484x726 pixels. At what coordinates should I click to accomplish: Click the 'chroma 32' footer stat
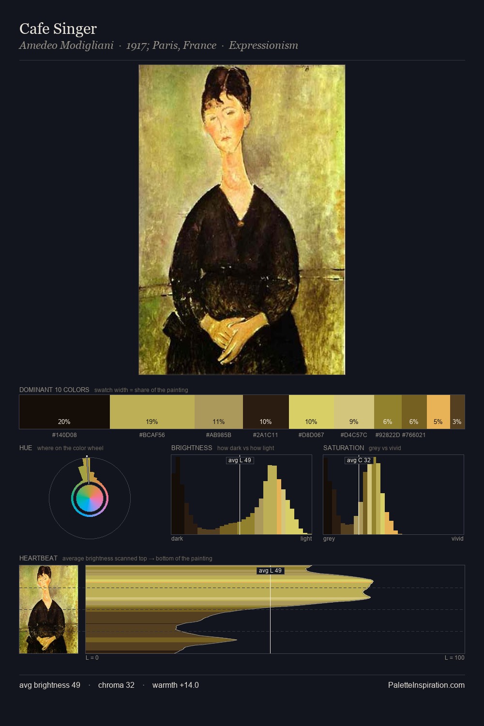116,685
